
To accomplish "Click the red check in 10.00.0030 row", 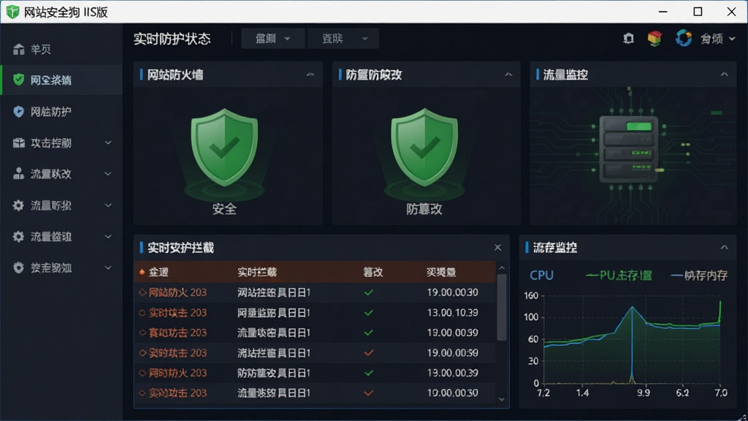I will pos(369,392).
